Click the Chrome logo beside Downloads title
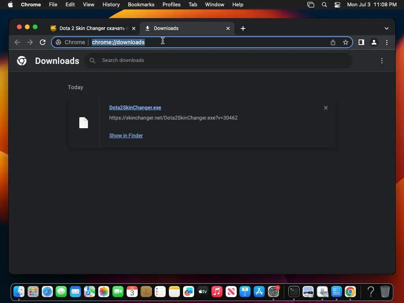This screenshot has width=404, height=303. tap(22, 61)
